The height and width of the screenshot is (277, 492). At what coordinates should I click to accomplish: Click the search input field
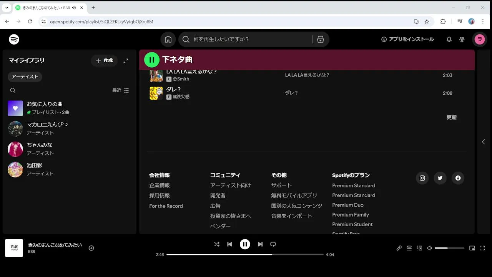[252, 39]
